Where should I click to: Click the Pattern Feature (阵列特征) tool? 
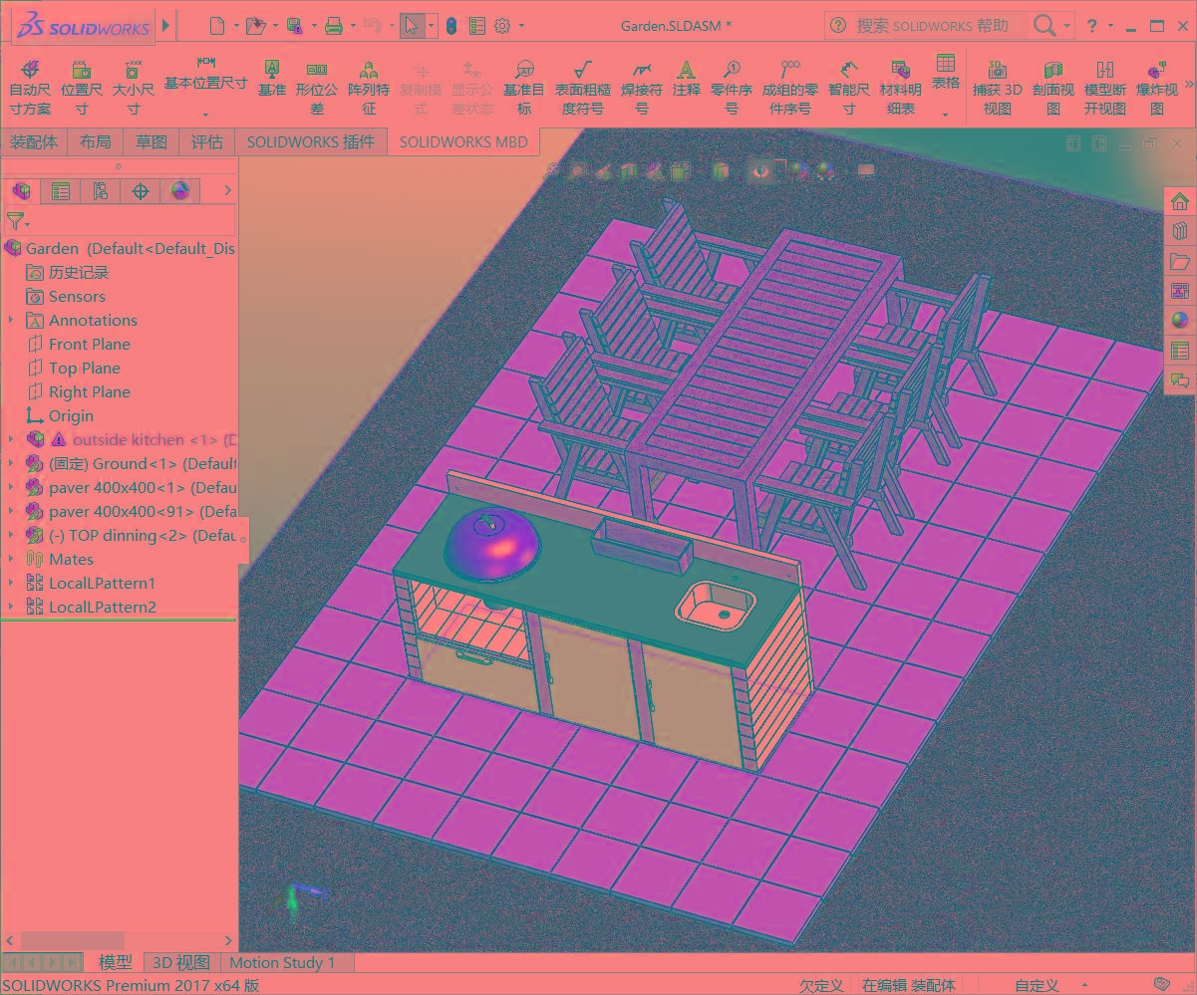(369, 88)
